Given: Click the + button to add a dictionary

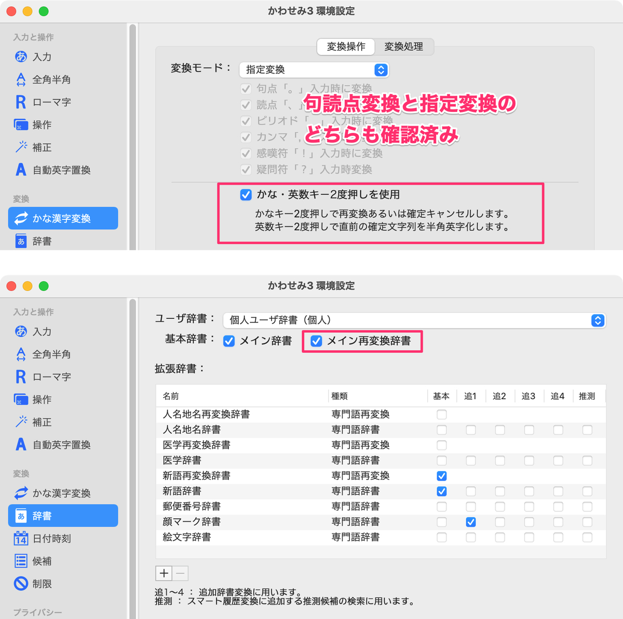Looking at the screenshot, I should [164, 573].
